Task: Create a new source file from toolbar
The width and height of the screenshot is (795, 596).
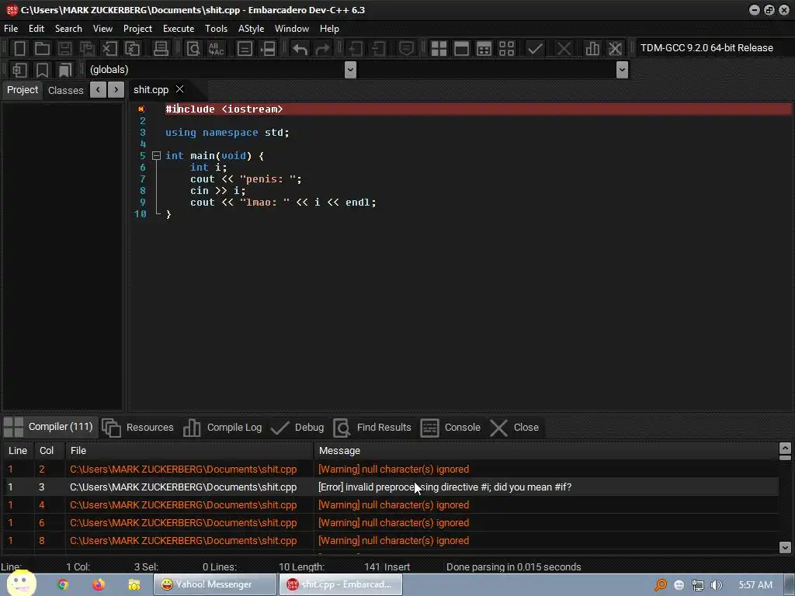Action: [x=19, y=49]
